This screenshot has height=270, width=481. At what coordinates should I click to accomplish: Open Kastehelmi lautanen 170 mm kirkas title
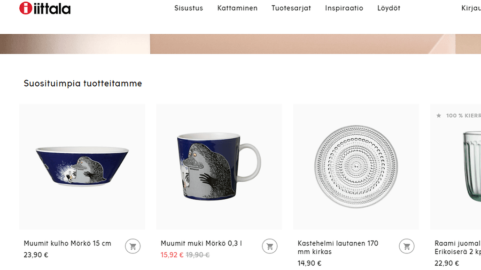click(x=338, y=247)
